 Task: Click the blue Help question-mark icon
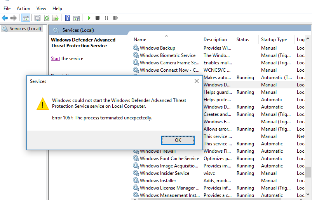(67, 18)
